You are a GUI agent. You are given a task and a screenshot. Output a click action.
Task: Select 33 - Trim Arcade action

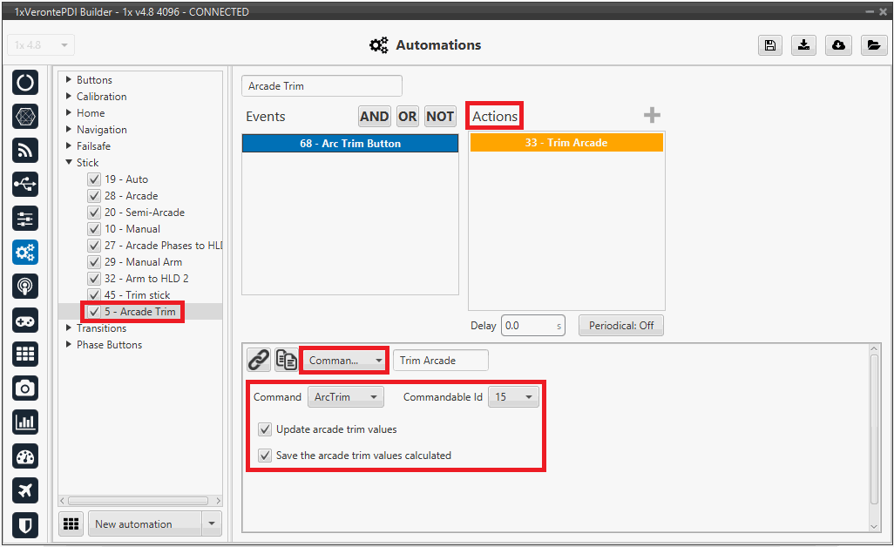pos(566,143)
